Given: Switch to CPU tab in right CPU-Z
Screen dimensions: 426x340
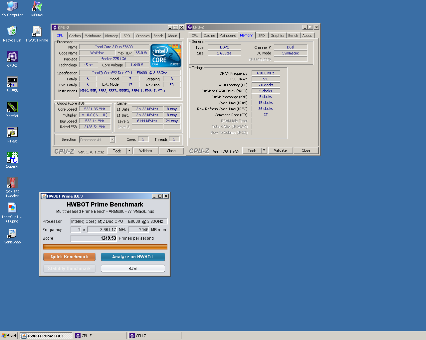Looking at the screenshot, I should pos(195,36).
